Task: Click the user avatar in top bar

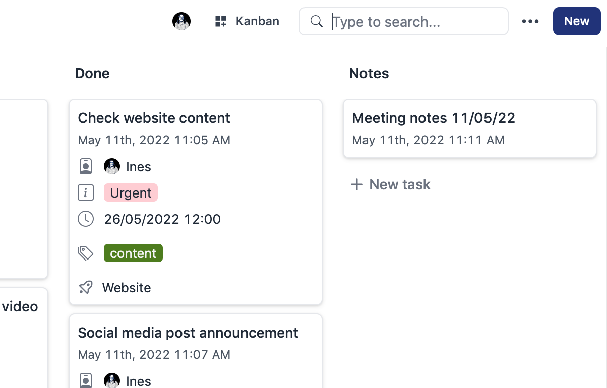Action: click(x=181, y=21)
